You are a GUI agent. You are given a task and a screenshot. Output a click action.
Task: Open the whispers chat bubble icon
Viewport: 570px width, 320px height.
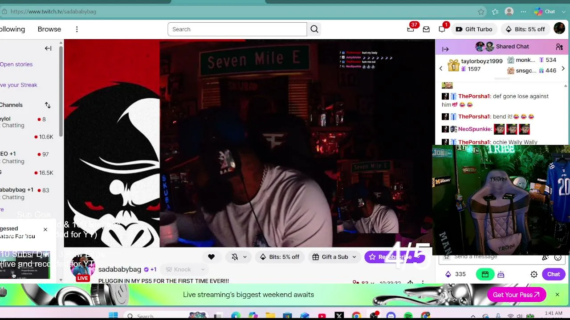pos(442,29)
